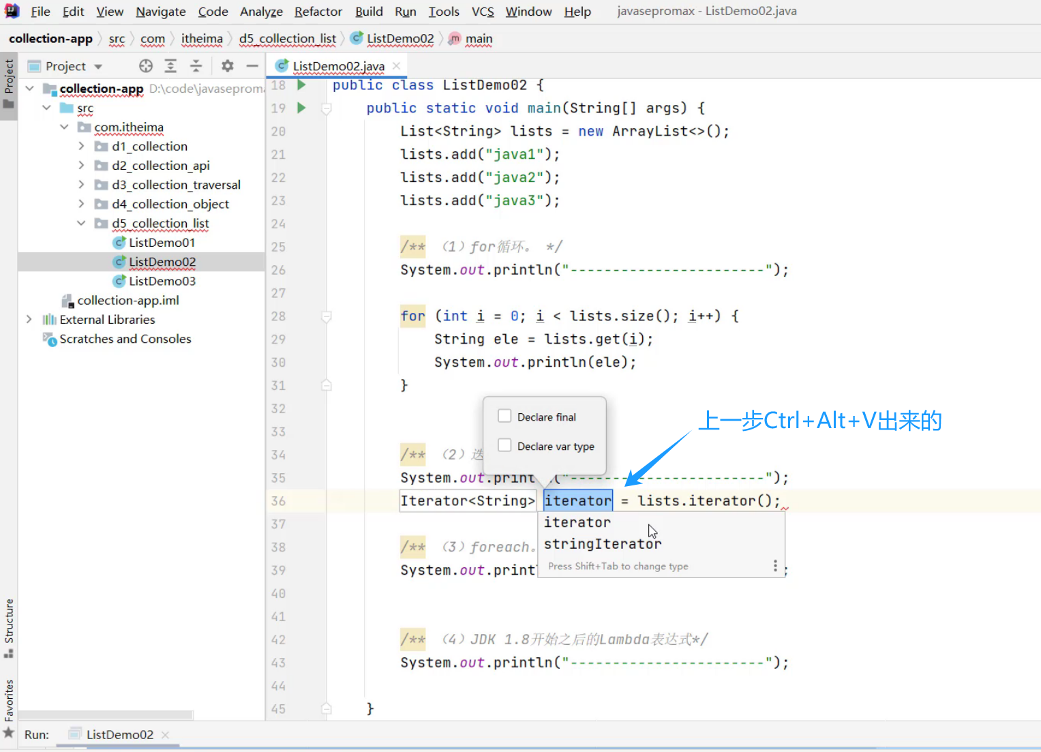Select the ListDemo02 run tab
The image size is (1041, 752).
(x=120, y=735)
